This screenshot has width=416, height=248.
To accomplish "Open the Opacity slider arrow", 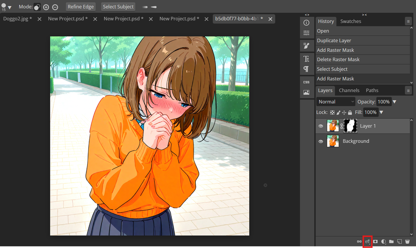I will 395,102.
